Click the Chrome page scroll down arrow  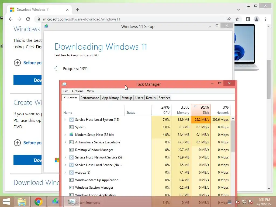click(269, 189)
